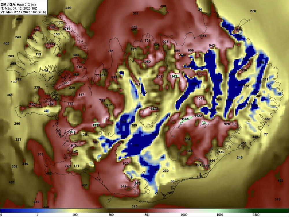Screen dimensions: 289x217
Task: Click the map value '1080'
Action: point(147,62)
